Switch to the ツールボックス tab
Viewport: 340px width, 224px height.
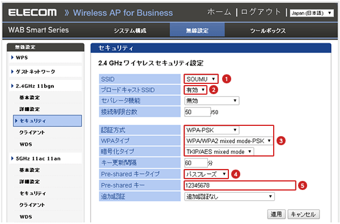click(x=268, y=31)
